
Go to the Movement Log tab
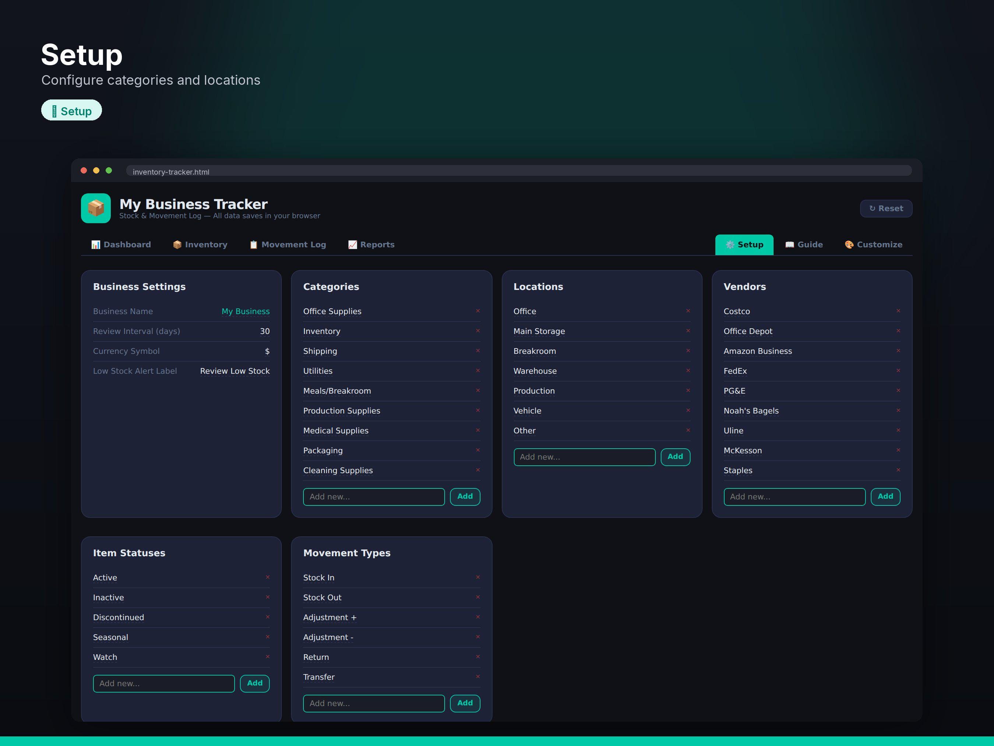288,245
